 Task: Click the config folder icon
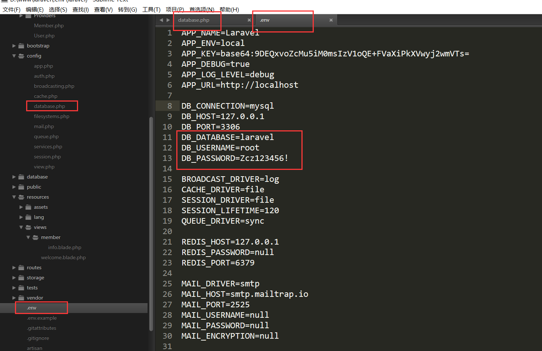(21, 56)
